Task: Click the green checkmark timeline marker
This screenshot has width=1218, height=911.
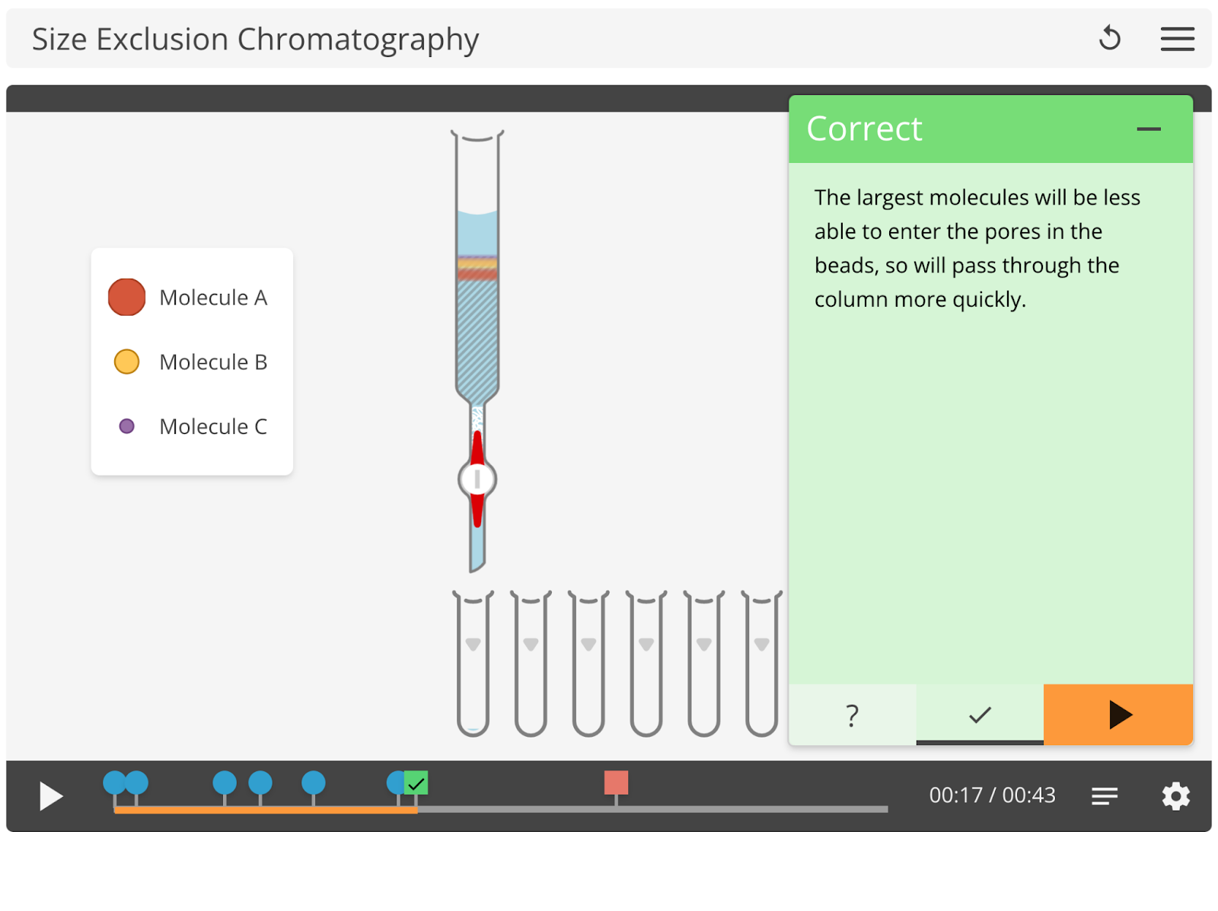Action: point(416,782)
